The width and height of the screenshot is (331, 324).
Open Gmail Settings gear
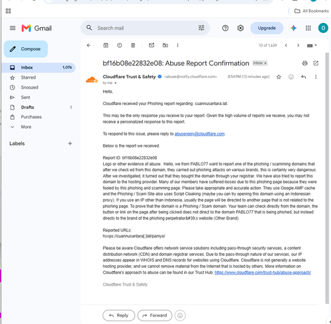pyautogui.click(x=240, y=28)
